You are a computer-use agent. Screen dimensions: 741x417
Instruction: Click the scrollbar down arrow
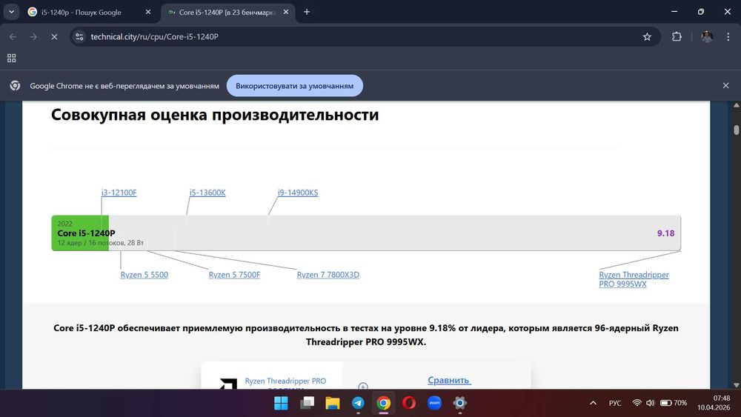[737, 385]
